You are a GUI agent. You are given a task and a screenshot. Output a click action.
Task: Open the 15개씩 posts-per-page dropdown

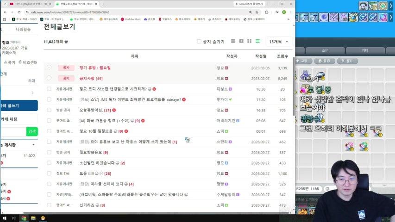[x=279, y=42]
